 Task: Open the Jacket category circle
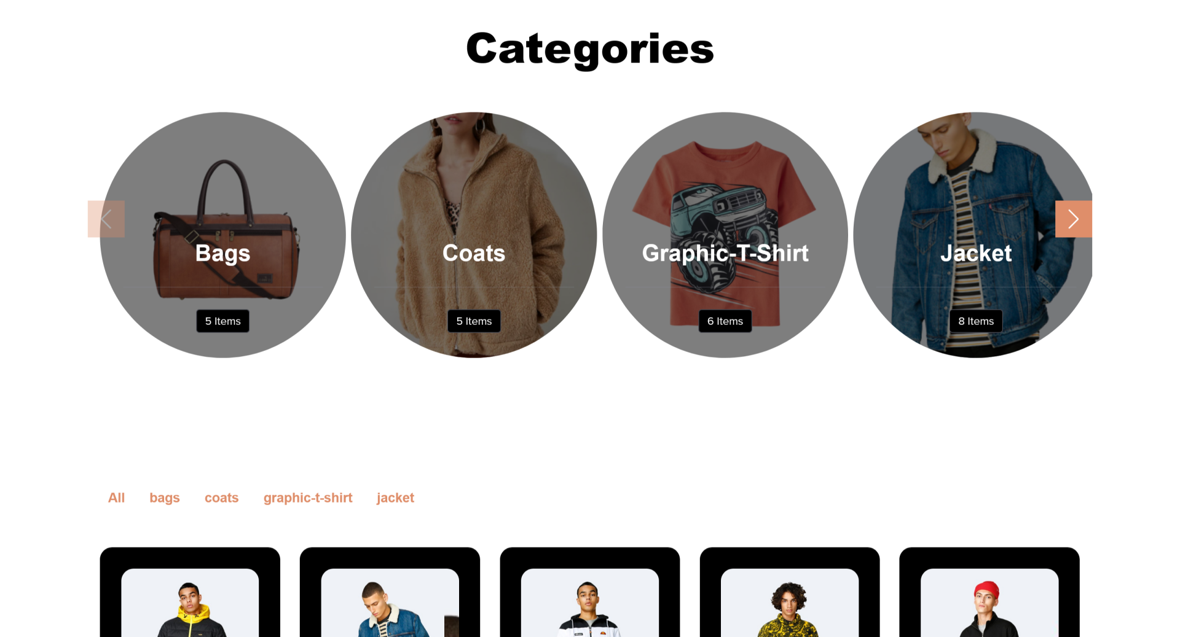(x=973, y=235)
